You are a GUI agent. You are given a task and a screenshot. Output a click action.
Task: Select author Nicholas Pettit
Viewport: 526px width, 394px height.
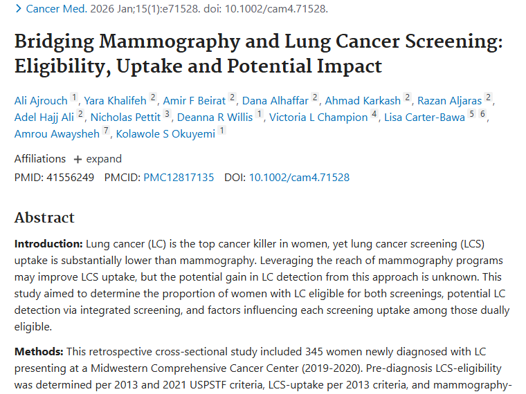[125, 118]
